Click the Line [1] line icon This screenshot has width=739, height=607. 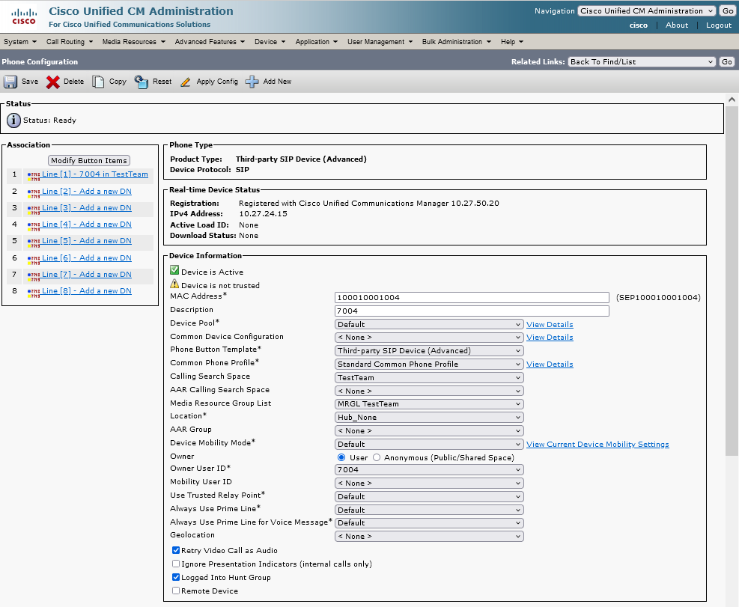click(34, 175)
